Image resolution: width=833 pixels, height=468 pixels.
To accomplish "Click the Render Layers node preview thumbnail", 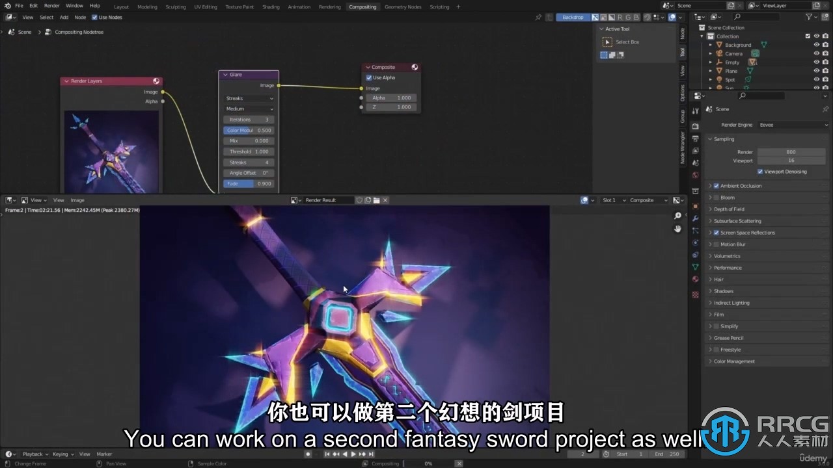I will [x=111, y=151].
